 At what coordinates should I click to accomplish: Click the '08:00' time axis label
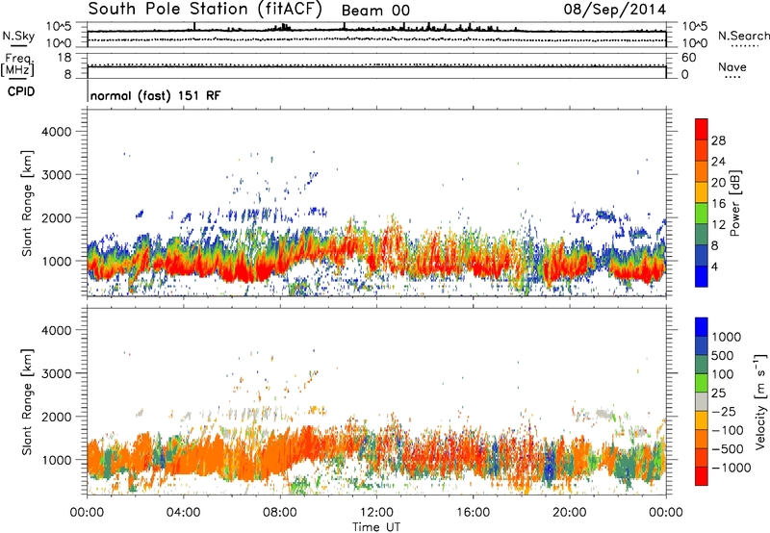click(x=280, y=513)
